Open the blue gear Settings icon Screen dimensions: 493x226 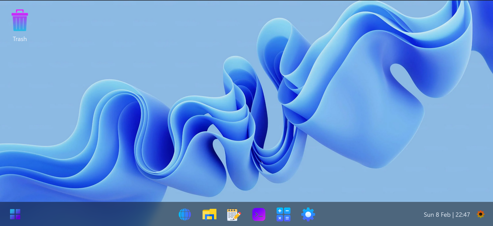308,214
